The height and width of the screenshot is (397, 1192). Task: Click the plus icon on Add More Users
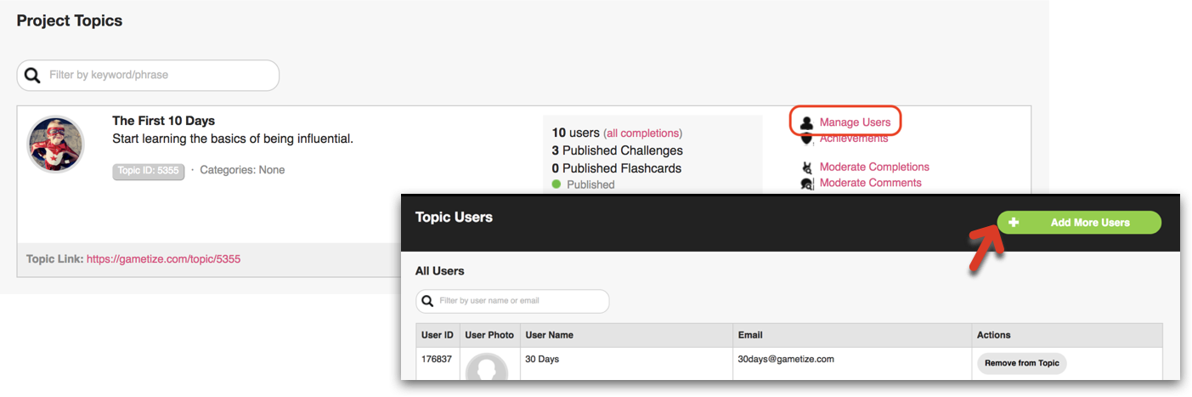[x=1013, y=223]
